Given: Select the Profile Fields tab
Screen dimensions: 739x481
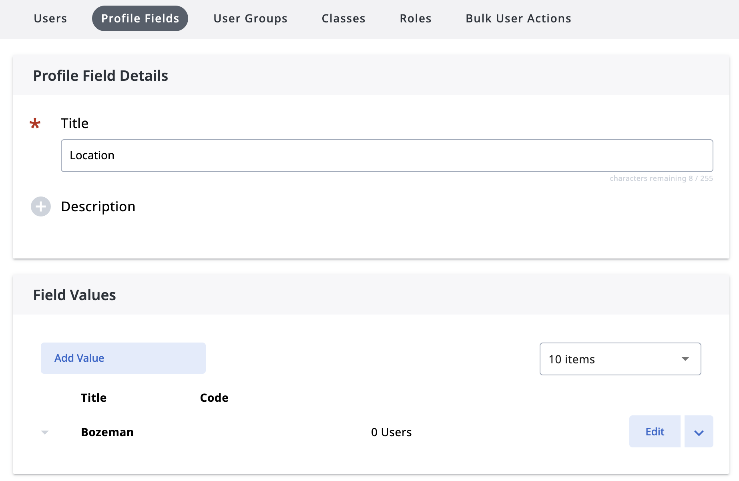Looking at the screenshot, I should (140, 18).
